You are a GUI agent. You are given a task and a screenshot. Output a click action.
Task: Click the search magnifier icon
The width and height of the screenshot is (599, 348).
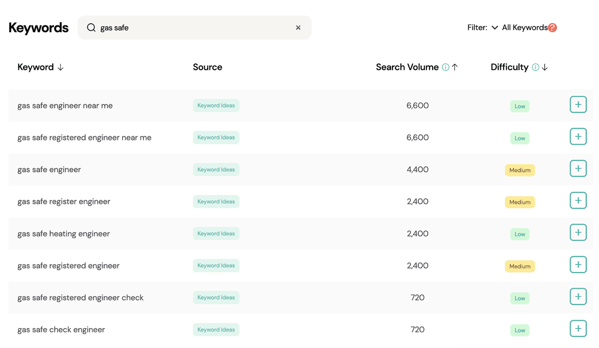91,27
